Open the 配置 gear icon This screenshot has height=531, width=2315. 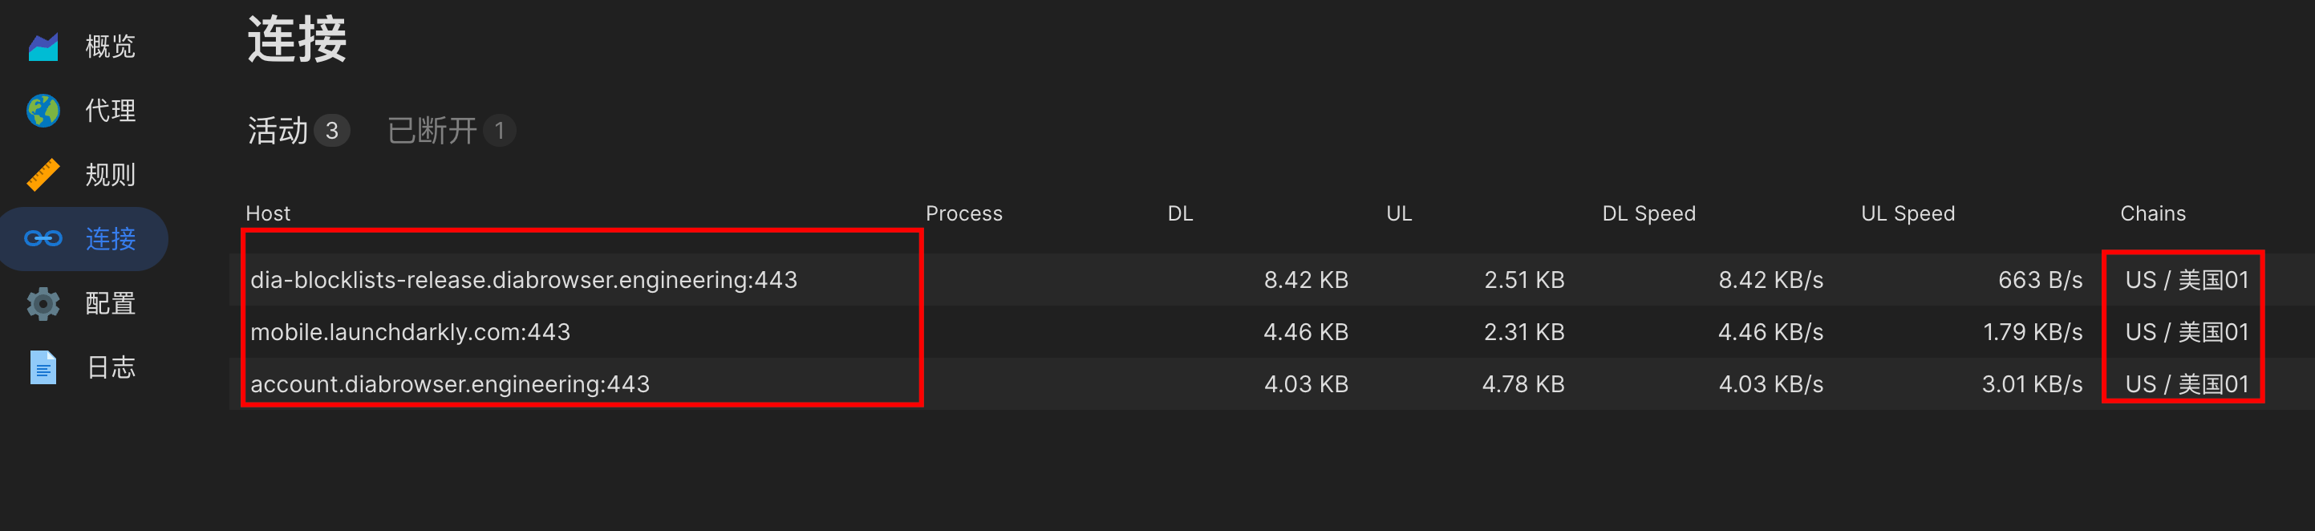click(x=43, y=304)
